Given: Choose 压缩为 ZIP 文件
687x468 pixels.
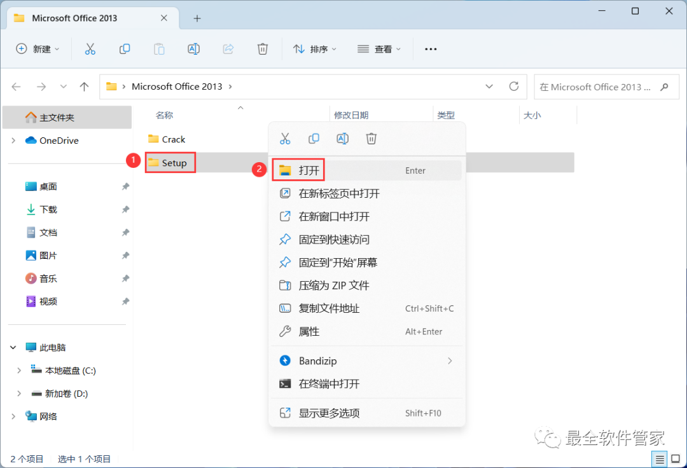Looking at the screenshot, I should 367,286.
